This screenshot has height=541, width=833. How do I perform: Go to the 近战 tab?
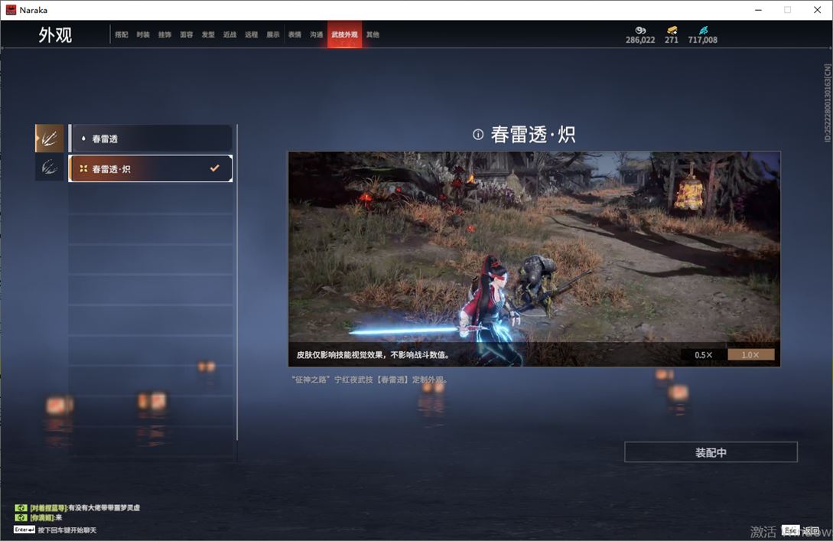[229, 34]
